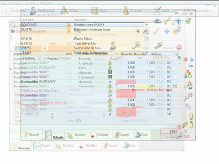The width and height of the screenshot is (219, 164).
Task: Select Détails tab in the back window
Action: [x=42, y=146]
